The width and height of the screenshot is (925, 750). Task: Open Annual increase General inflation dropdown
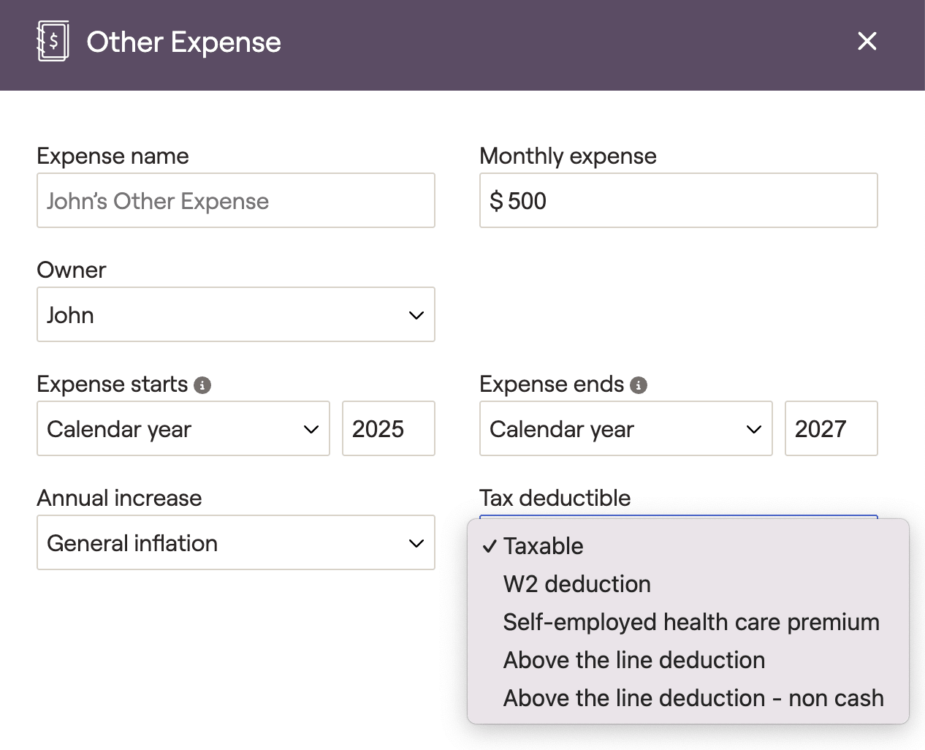pyautogui.click(x=235, y=543)
